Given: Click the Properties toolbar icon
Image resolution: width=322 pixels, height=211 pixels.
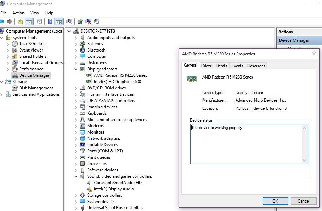Looking at the screenshot, I should [x=39, y=21].
